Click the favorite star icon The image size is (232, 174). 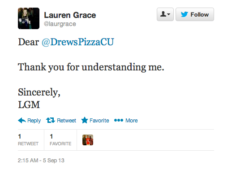tap(85, 120)
